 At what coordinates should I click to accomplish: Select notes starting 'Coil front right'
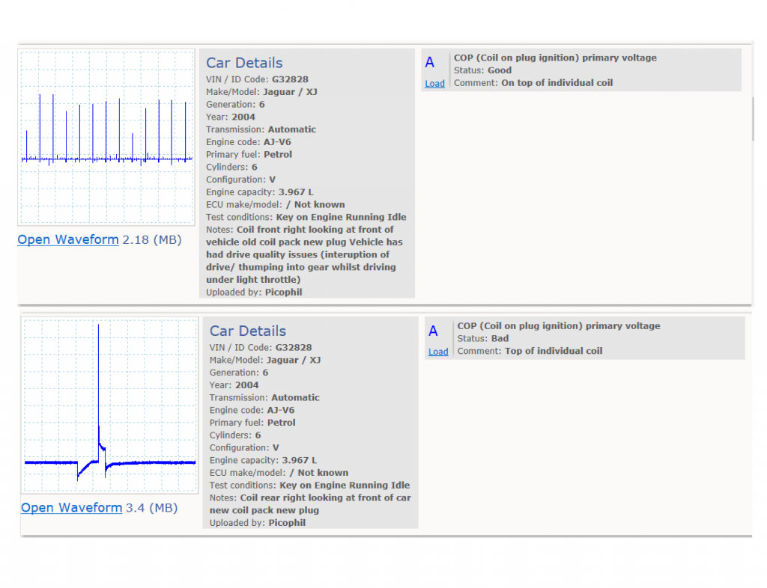coord(306,254)
